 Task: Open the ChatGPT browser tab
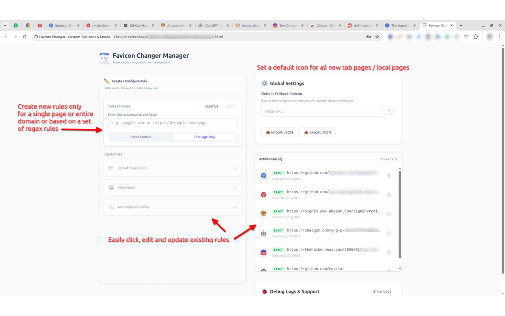[x=213, y=25]
